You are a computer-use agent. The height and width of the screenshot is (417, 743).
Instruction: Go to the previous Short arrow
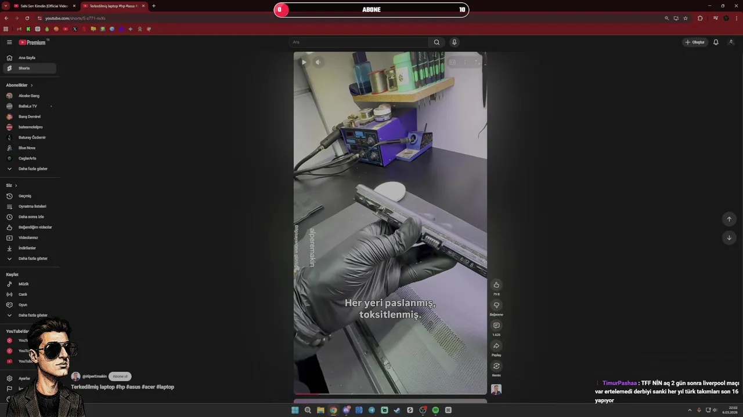coord(729,219)
